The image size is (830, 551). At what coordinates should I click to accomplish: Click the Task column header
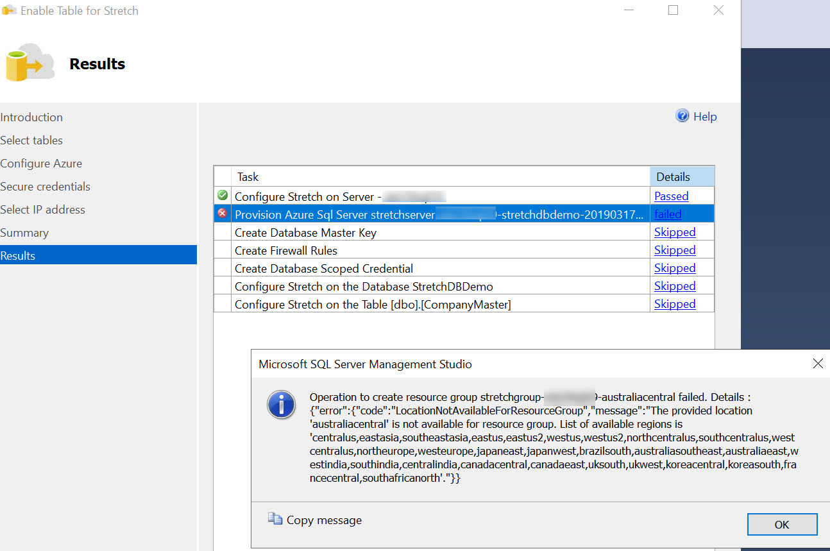tap(441, 176)
